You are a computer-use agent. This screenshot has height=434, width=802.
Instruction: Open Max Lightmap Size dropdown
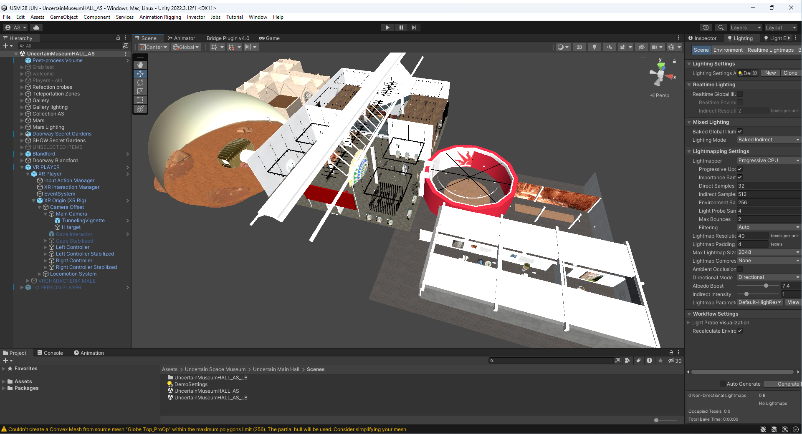point(769,252)
